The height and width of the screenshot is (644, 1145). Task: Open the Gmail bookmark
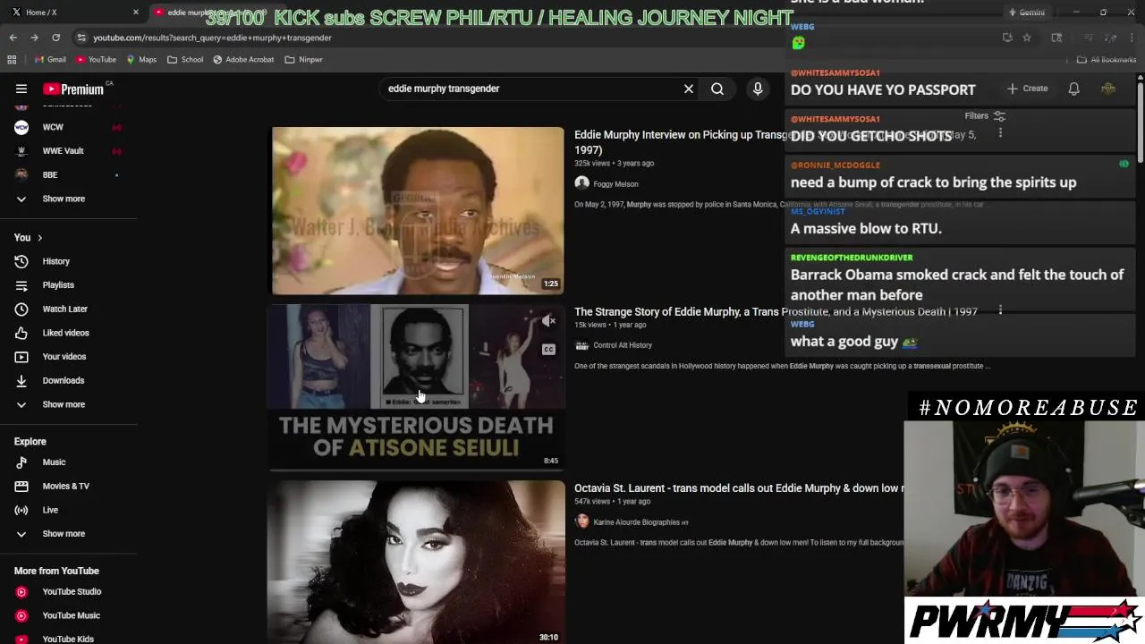click(x=50, y=59)
